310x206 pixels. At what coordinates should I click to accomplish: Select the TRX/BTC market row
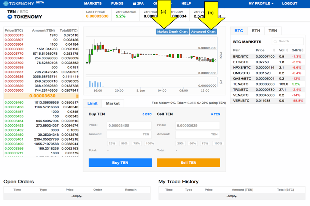click(268, 90)
